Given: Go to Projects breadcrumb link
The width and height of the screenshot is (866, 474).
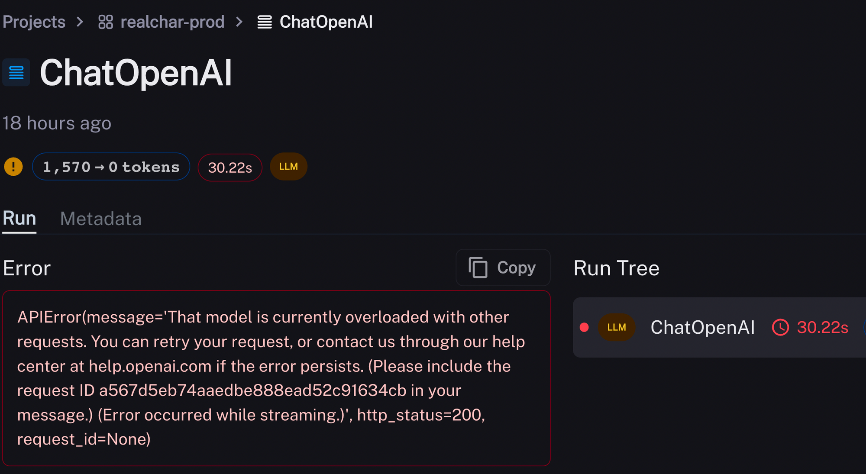Looking at the screenshot, I should pos(34,22).
